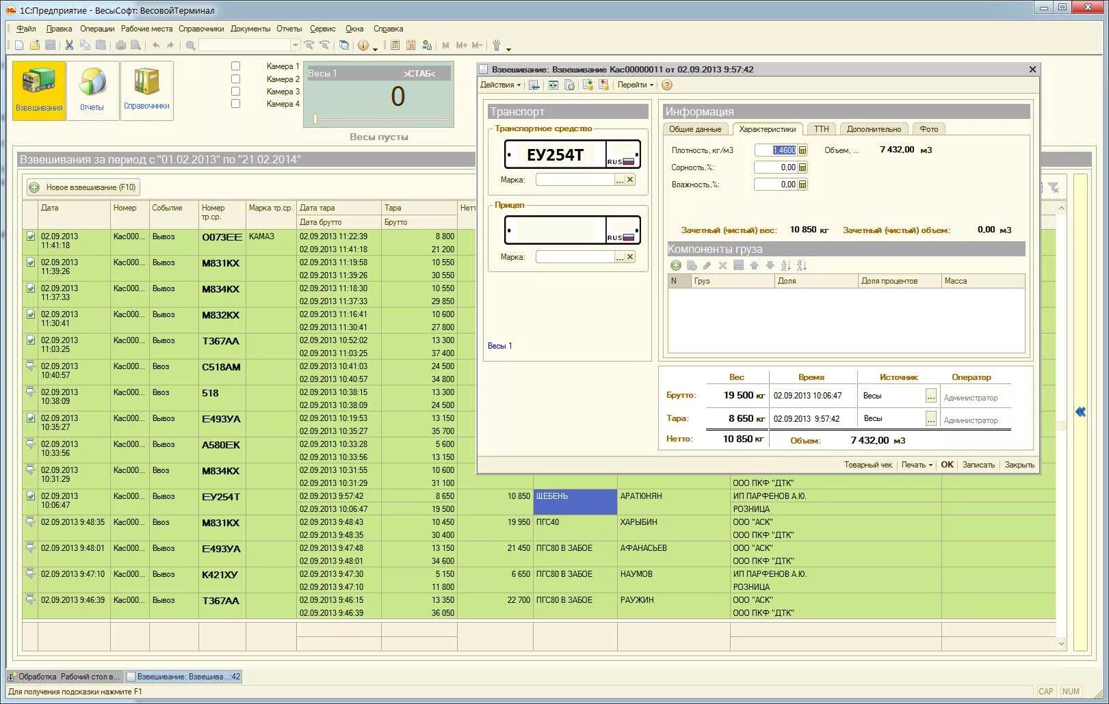Screen dimensions: 1109x704
Task: Switch to the ТТН tab
Action: (x=821, y=128)
